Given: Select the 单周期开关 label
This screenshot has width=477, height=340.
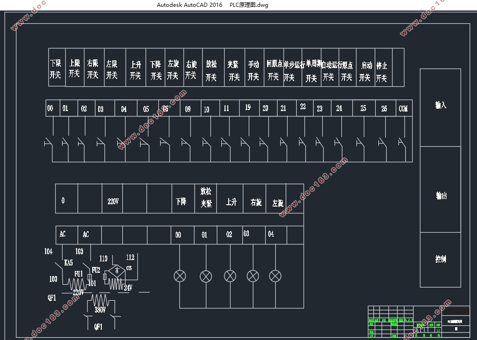Looking at the screenshot, I should [x=313, y=71].
